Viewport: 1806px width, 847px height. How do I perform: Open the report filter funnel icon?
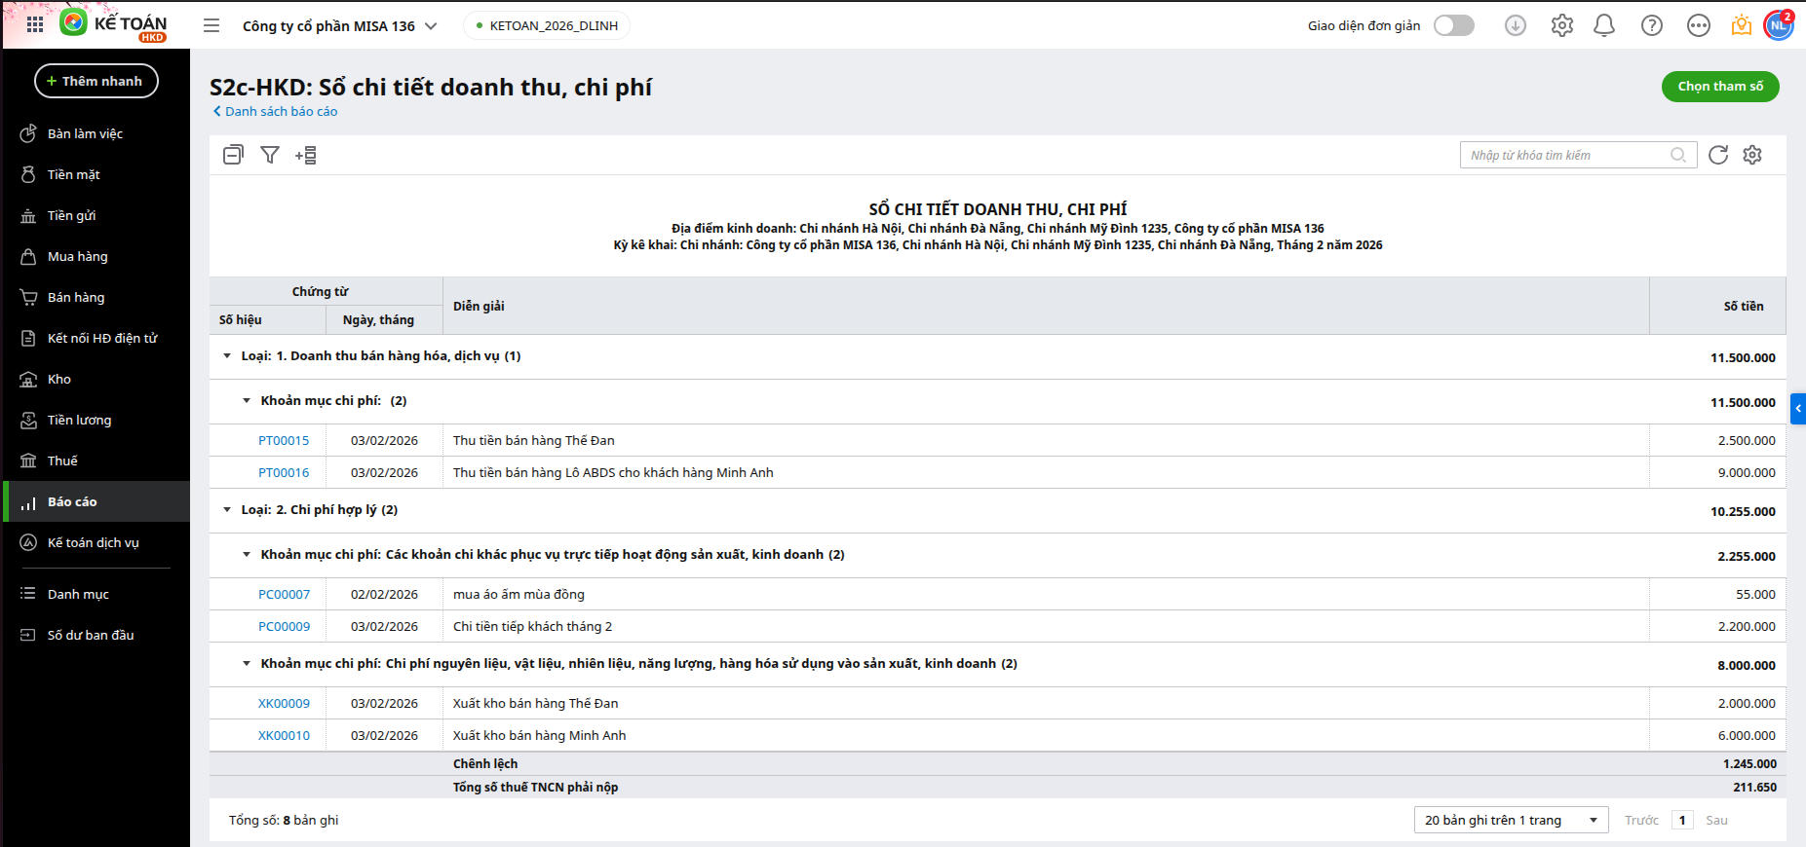click(270, 155)
